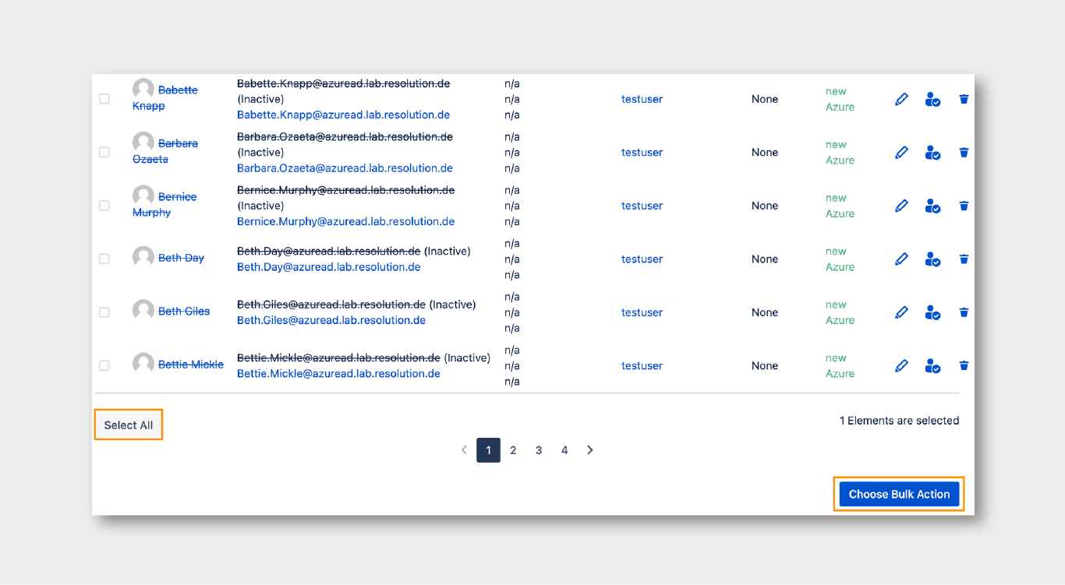Open active Barbara.Ozaeta@azuread.lab.resolution.de email link
Screen dimensions: 1065x585
[345, 168]
